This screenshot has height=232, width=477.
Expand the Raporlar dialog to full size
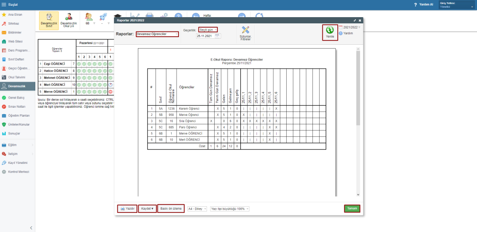coord(355,20)
